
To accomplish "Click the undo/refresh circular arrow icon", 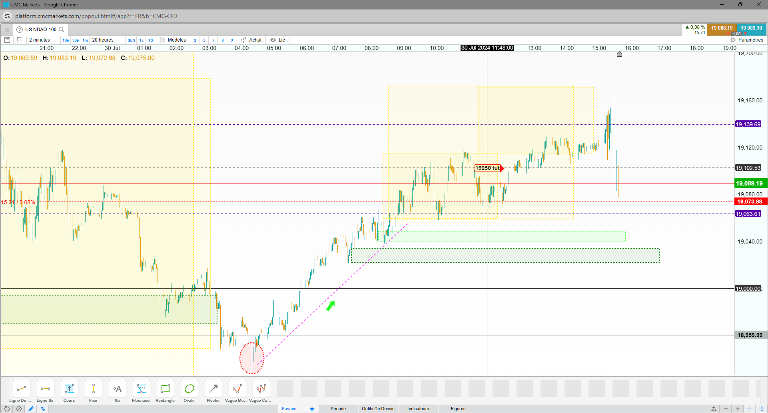I will point(7,409).
